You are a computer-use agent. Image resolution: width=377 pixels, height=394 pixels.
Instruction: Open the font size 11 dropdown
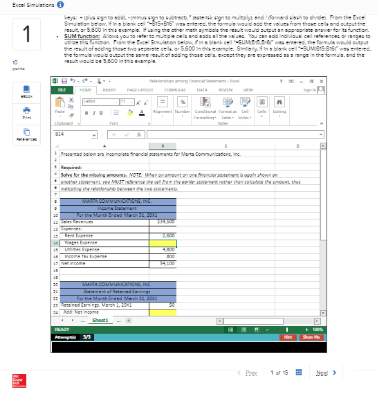[131, 102]
